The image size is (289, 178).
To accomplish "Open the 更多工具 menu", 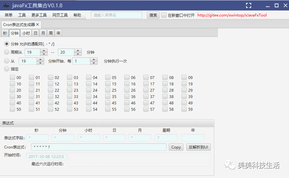I will 39,15.
